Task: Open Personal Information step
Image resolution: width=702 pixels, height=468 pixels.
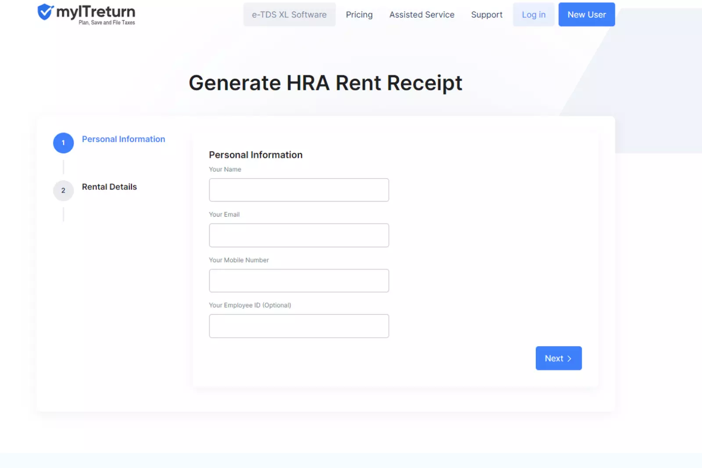Action: tap(123, 139)
